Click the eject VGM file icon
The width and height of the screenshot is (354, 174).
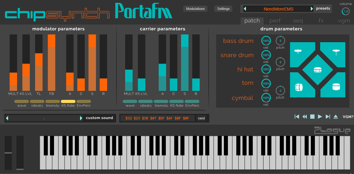click(x=336, y=117)
